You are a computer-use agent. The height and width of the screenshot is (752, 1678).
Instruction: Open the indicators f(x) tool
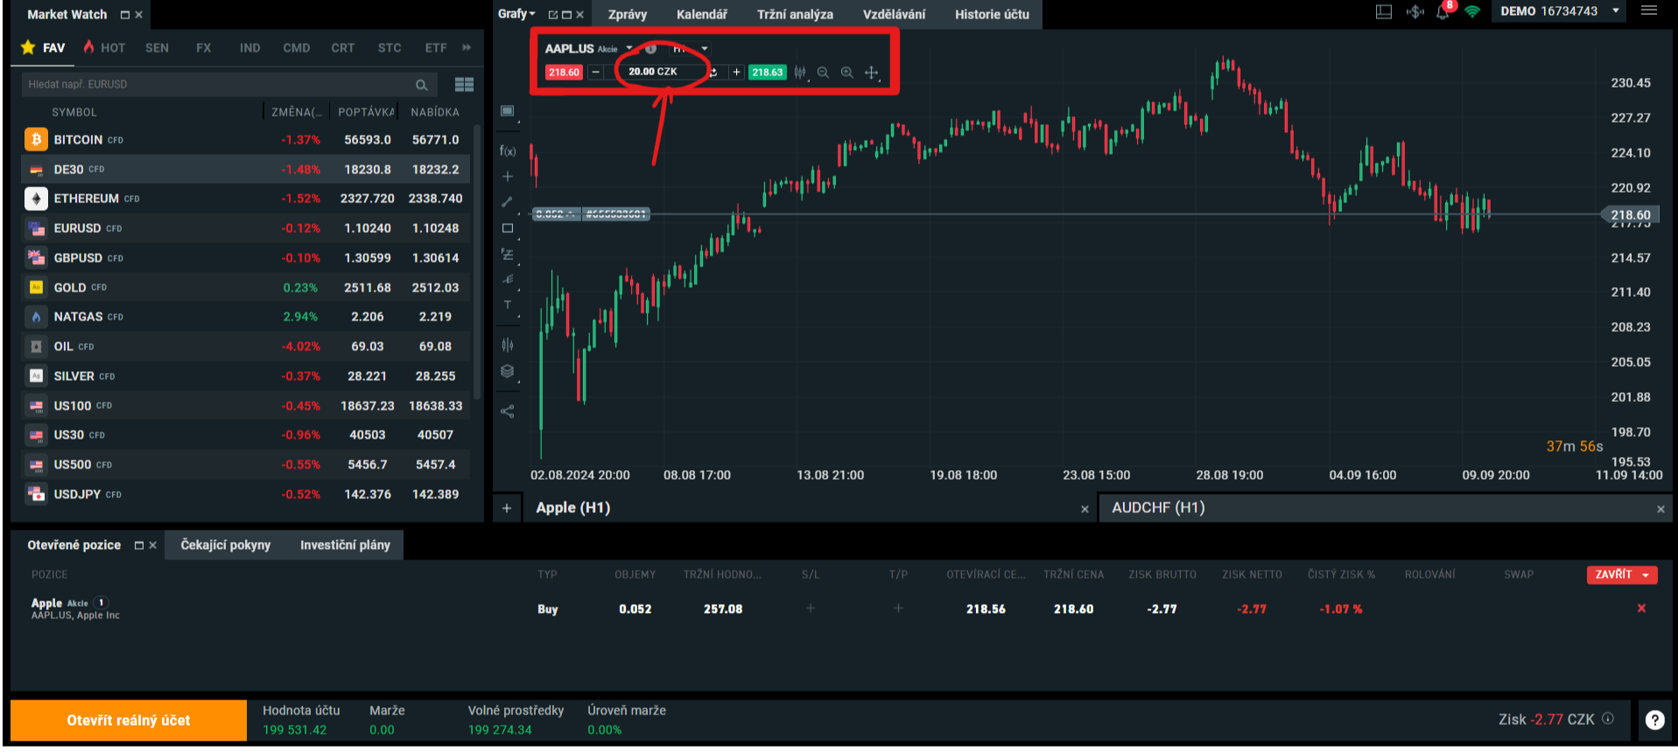[x=508, y=151]
